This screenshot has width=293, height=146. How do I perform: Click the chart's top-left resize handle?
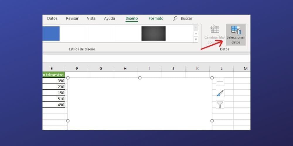pyautogui.click(x=68, y=78)
